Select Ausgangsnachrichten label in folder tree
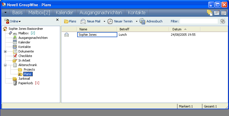This screenshot has height=116, width=229. (33, 38)
